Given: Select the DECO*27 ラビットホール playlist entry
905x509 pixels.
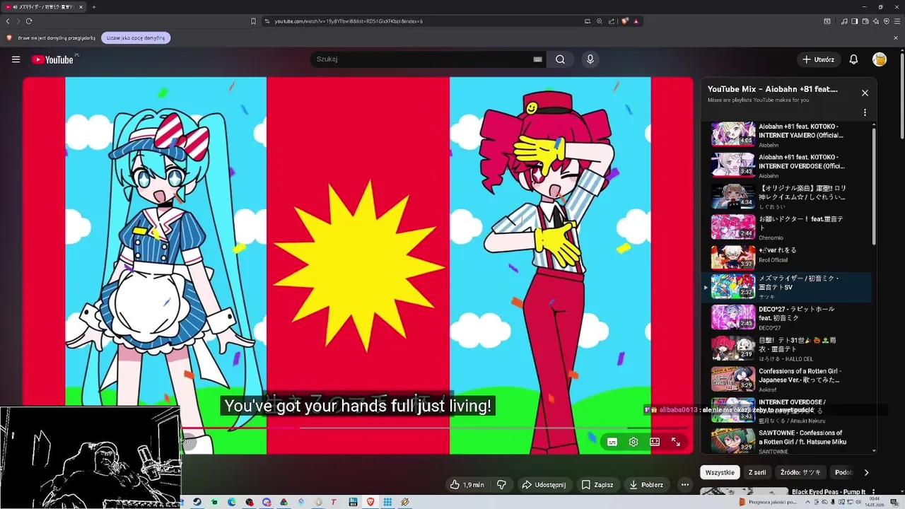Looking at the screenshot, I should pos(786,318).
